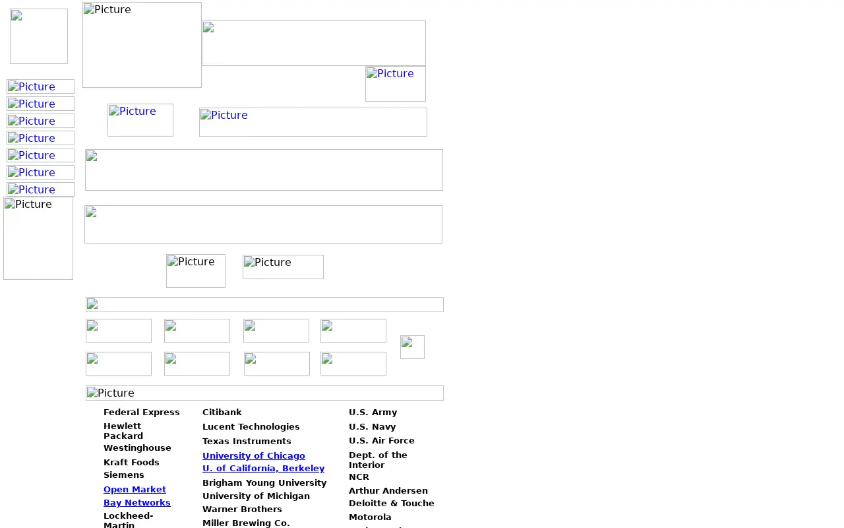
Task: Click the Kraft Foods entry
Action: tap(131, 463)
